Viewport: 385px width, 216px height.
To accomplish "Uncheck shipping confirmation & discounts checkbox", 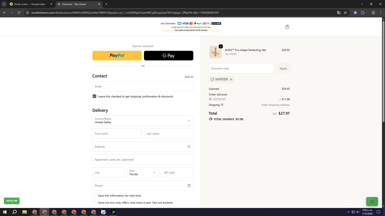I will 94,96.
